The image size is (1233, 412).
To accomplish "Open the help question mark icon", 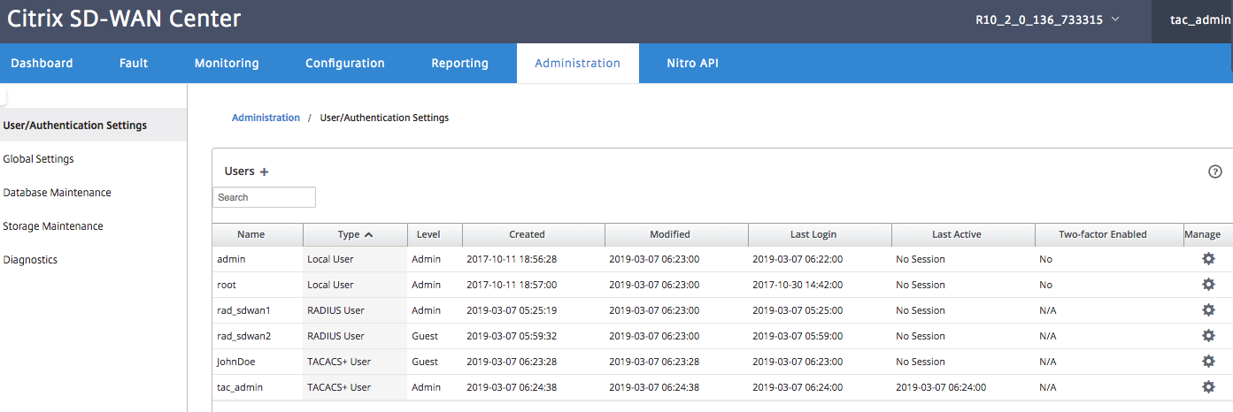I will [1215, 172].
